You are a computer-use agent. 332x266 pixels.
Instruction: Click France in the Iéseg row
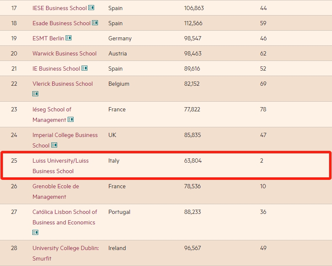coord(117,109)
